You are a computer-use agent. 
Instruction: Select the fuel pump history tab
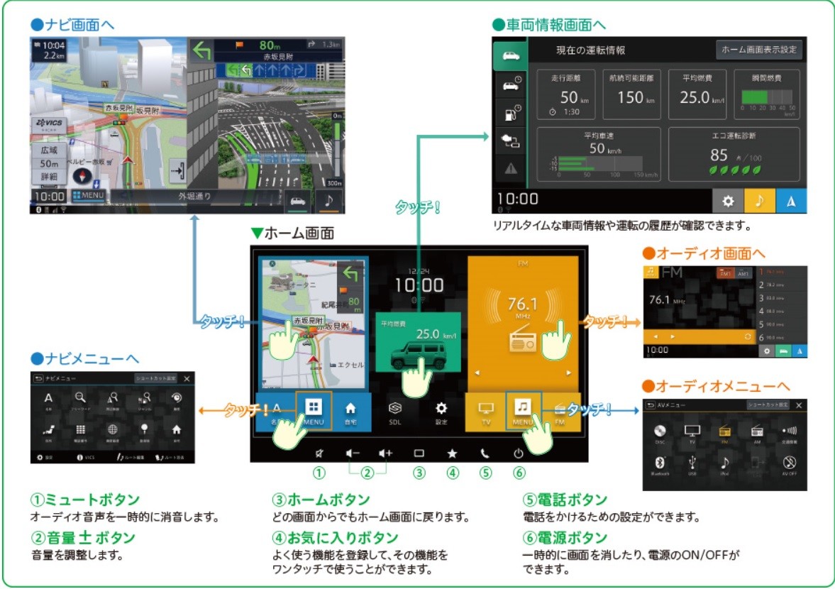point(510,112)
